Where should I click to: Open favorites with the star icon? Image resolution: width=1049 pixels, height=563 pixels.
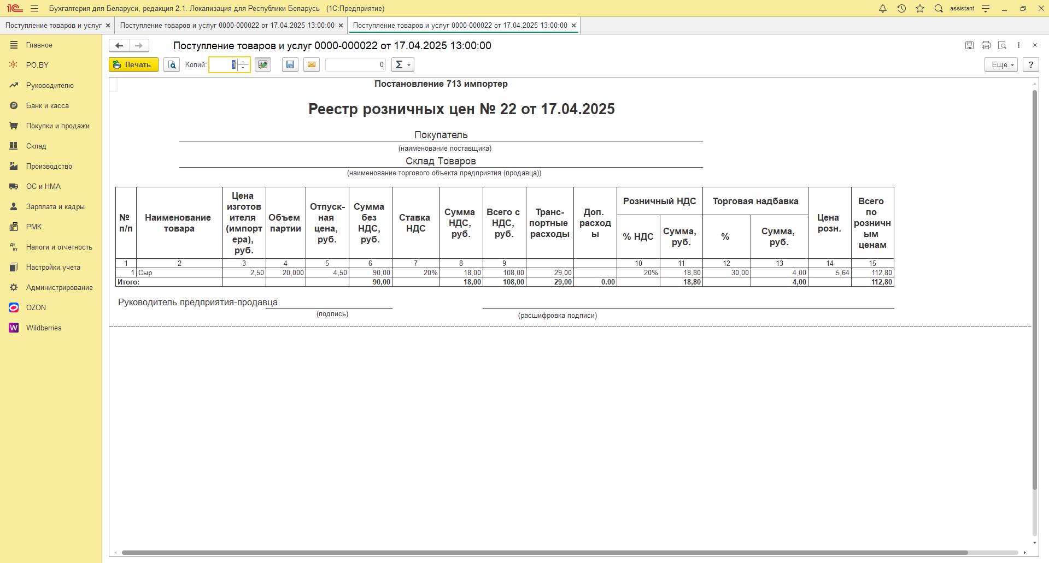(920, 9)
